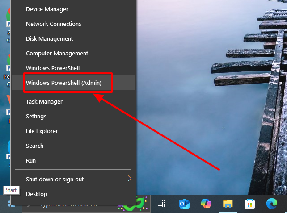287x213 pixels.
Task: Open File Explorer taskbar icon
Action: [228, 204]
